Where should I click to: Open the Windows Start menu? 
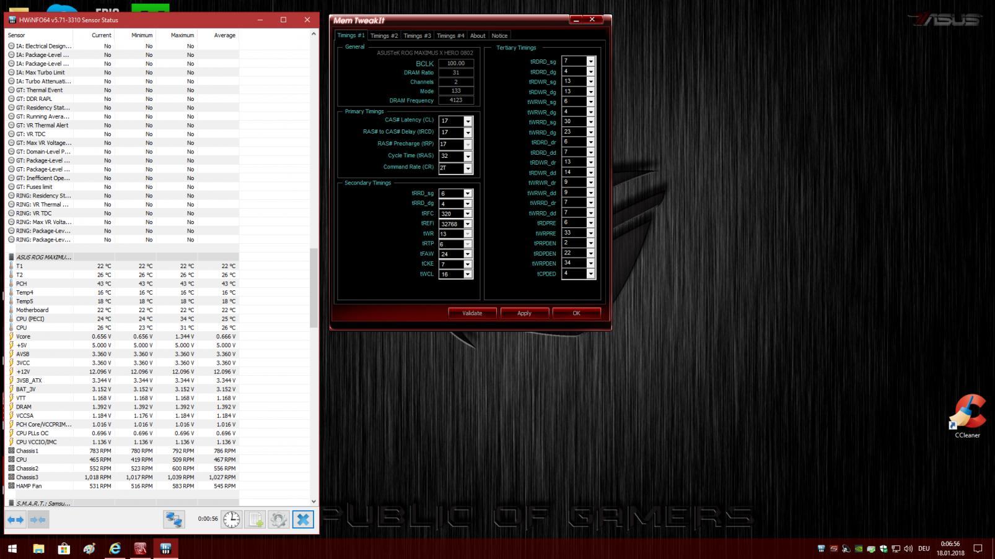click(12, 548)
